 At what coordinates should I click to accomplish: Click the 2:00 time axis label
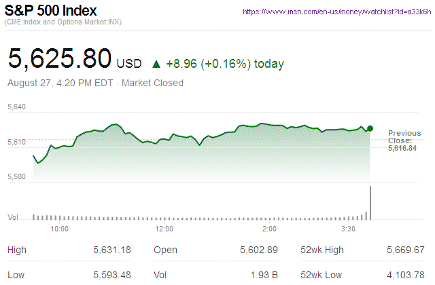click(269, 229)
